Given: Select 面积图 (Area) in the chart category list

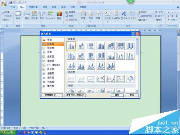Looking at the screenshot, I should pyautogui.click(x=53, y=61).
